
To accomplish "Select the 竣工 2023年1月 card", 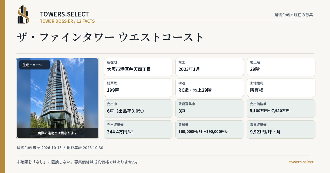I will [x=210, y=67].
